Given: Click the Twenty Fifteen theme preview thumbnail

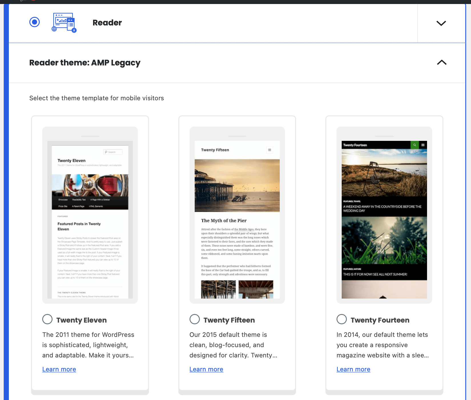Looking at the screenshot, I should click(x=237, y=215).
